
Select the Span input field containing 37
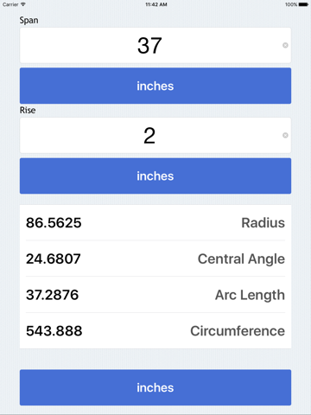(155, 45)
